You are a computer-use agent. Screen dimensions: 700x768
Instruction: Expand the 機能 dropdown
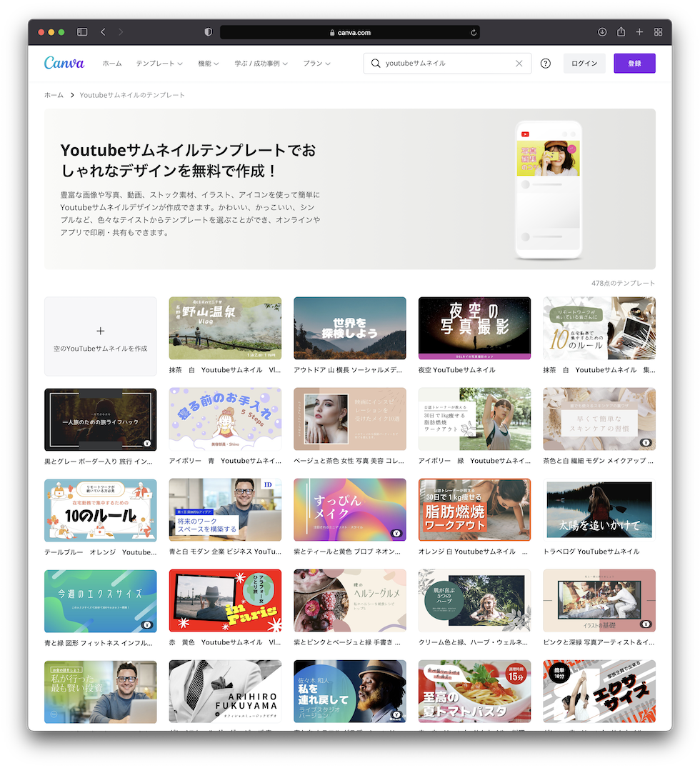207,63
